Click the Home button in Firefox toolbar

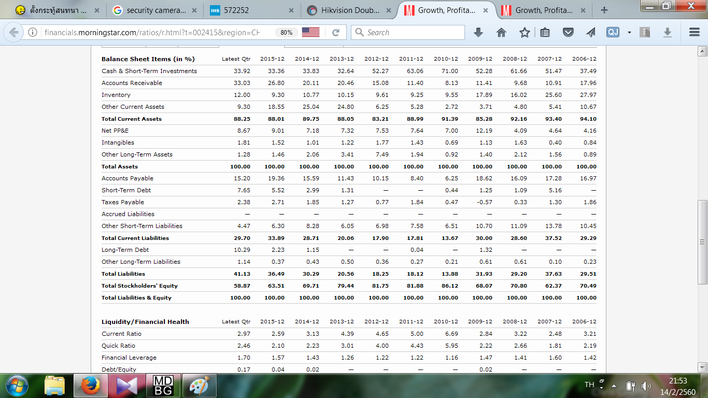(x=501, y=33)
